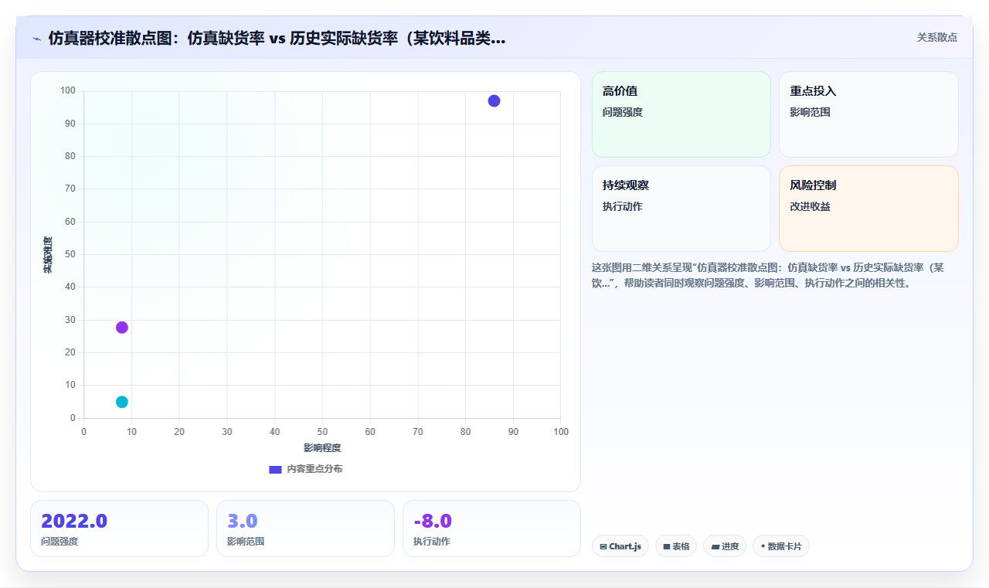The width and height of the screenshot is (989, 588).
Task: Click the 执行动作 subtitle in 持续观察 card
Action: (623, 206)
